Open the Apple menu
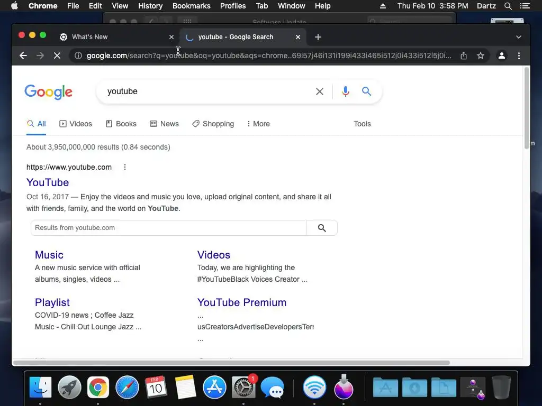This screenshot has height=406, width=542. coord(14,6)
